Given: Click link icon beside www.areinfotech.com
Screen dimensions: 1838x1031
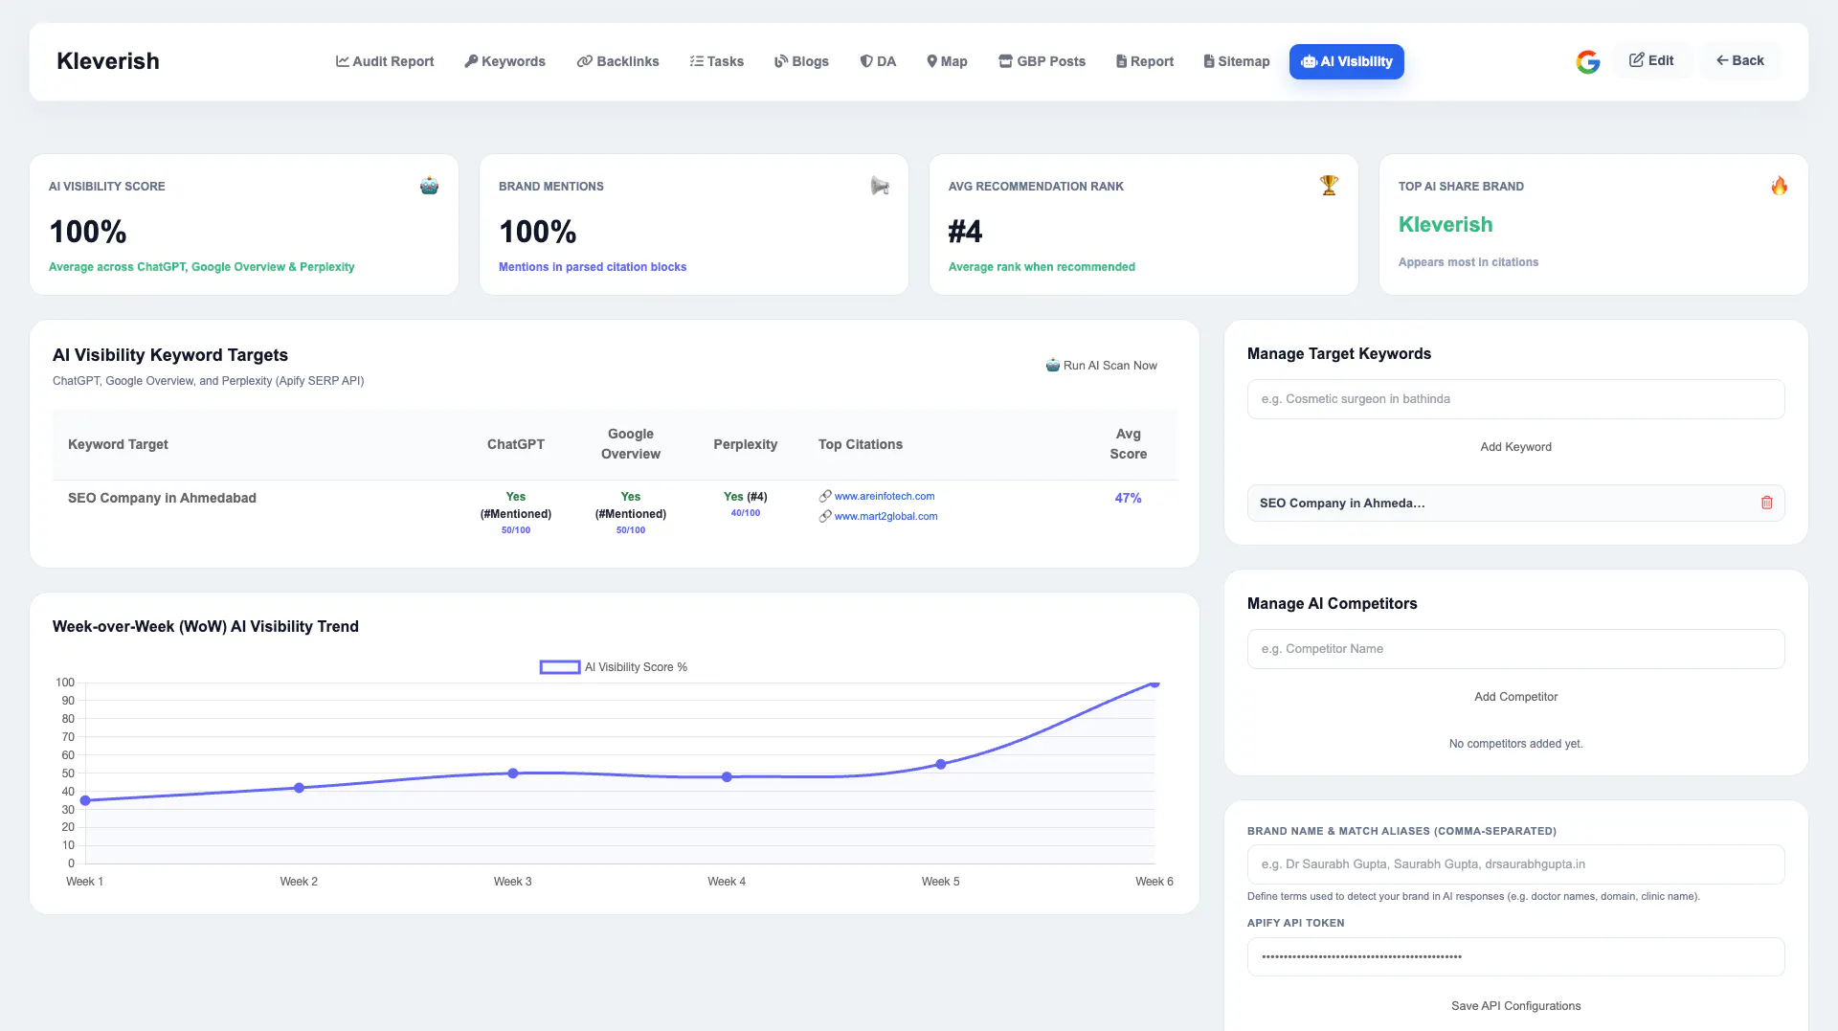Looking at the screenshot, I should (x=825, y=496).
